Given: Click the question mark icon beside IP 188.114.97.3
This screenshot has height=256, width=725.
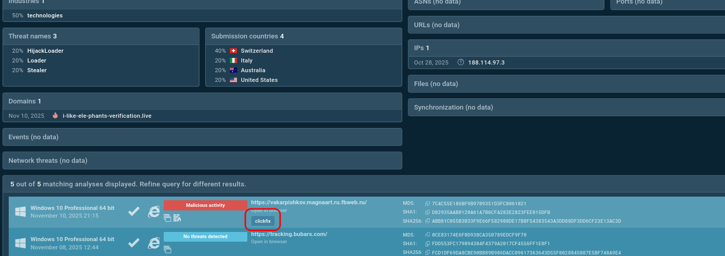Looking at the screenshot, I should point(461,62).
